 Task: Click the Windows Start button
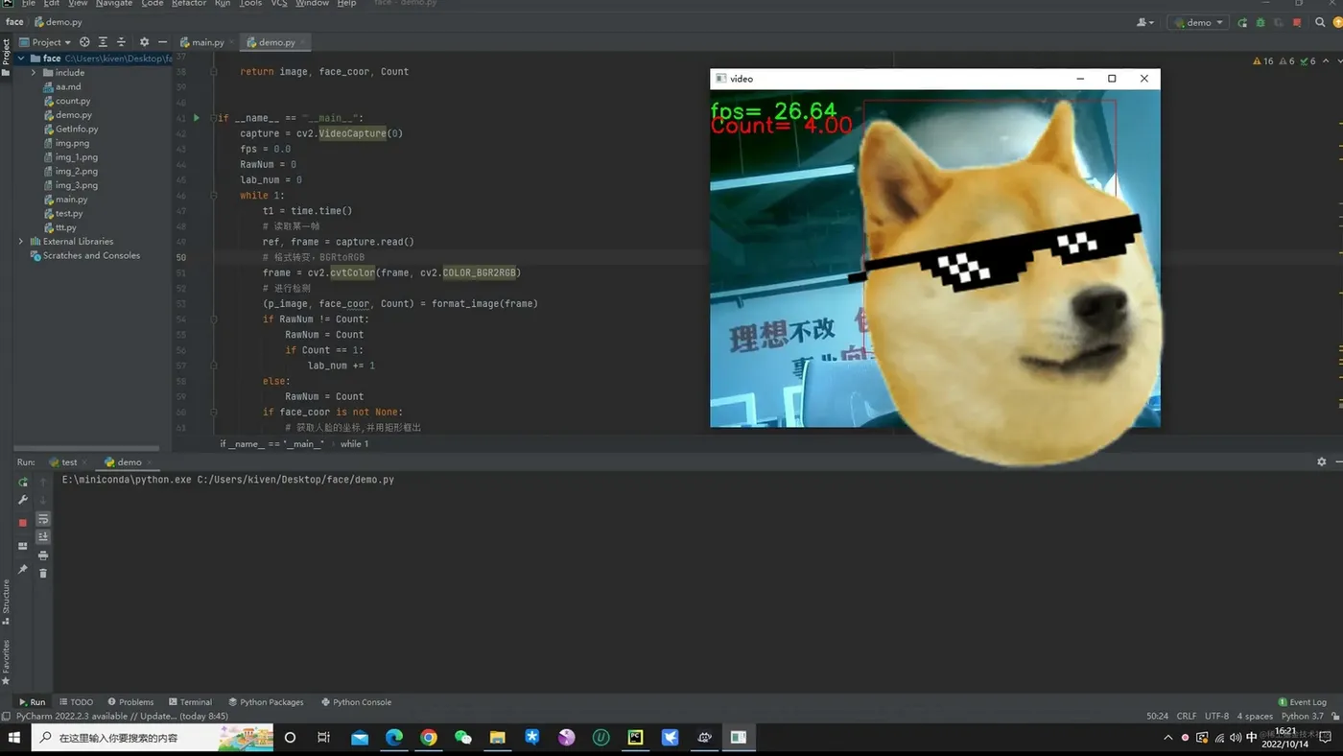coord(14,738)
